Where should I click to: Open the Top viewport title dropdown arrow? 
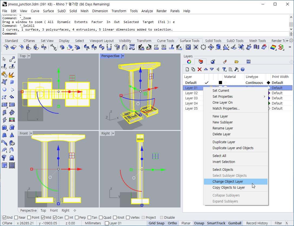point(29,56)
